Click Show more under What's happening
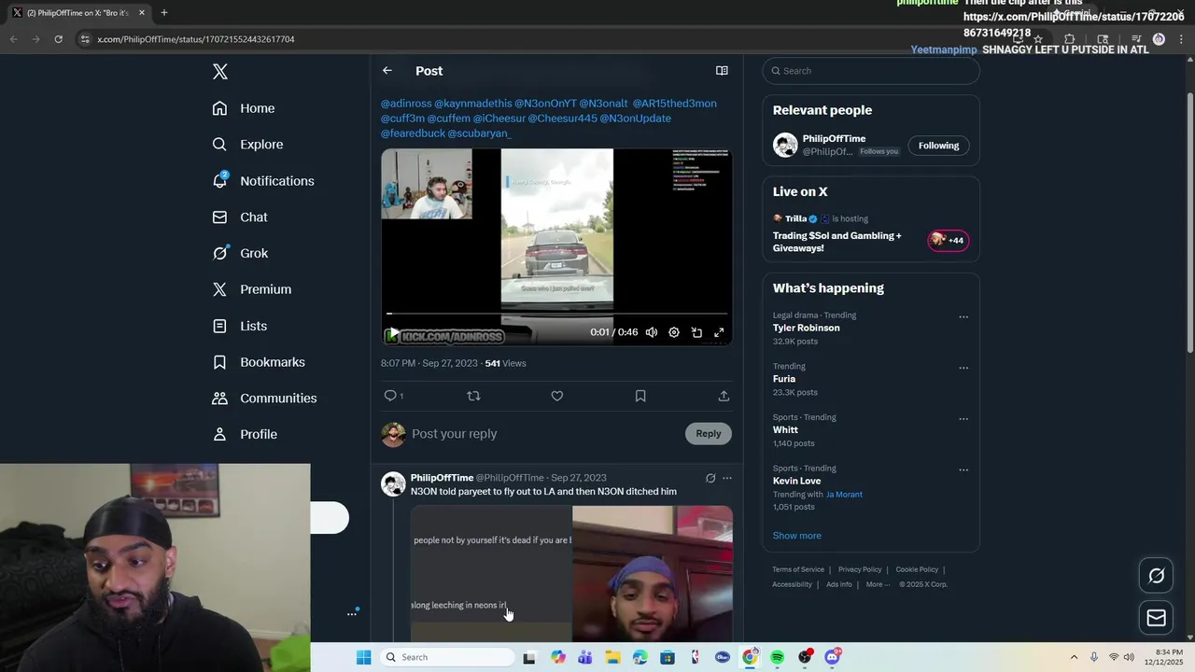 click(x=796, y=536)
